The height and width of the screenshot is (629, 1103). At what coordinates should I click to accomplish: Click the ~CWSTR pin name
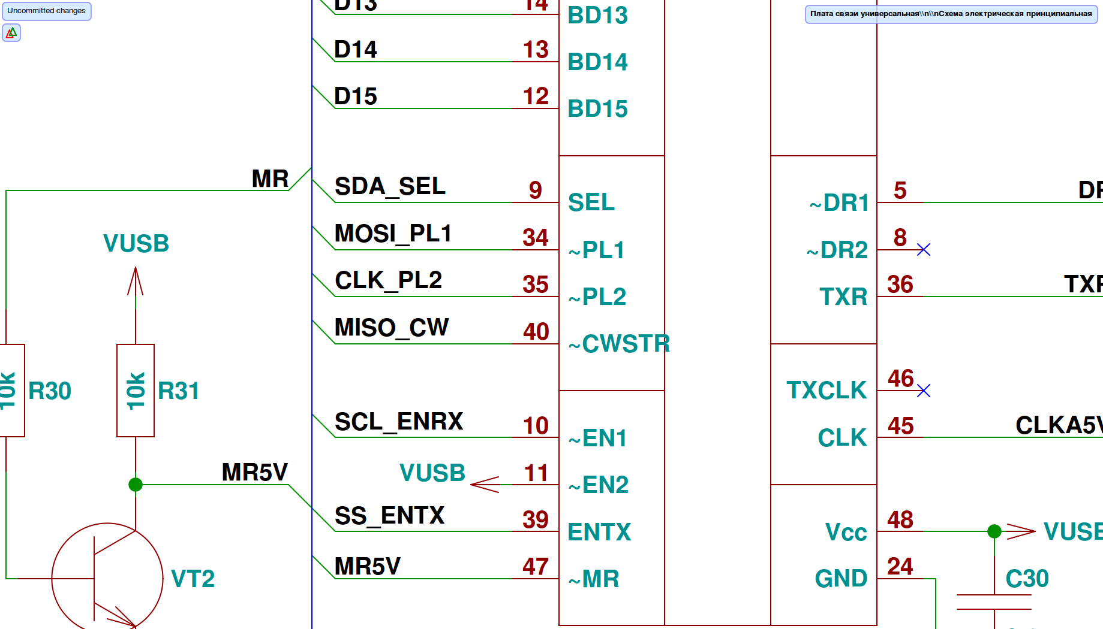[x=618, y=344]
